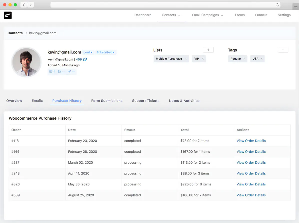Add a new tag with the plus icon

pos(283,50)
